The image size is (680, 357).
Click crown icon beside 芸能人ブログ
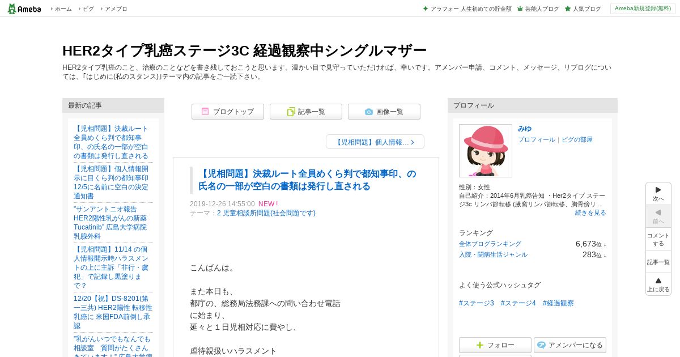coord(520,9)
